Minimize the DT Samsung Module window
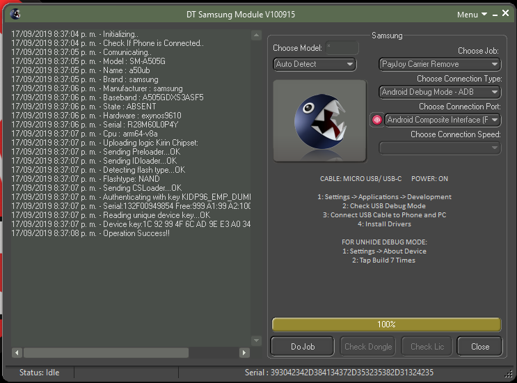Image resolution: width=517 pixels, height=383 pixels. (495, 15)
